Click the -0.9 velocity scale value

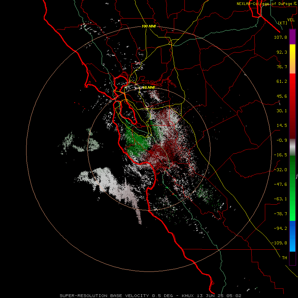(x=282, y=140)
